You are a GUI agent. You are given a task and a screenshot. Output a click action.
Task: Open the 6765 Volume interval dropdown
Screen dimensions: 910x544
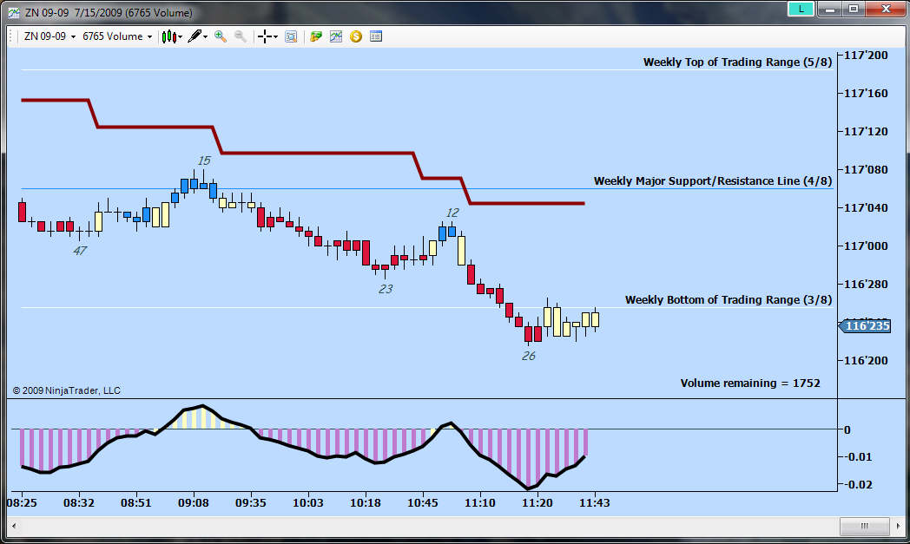pos(117,36)
